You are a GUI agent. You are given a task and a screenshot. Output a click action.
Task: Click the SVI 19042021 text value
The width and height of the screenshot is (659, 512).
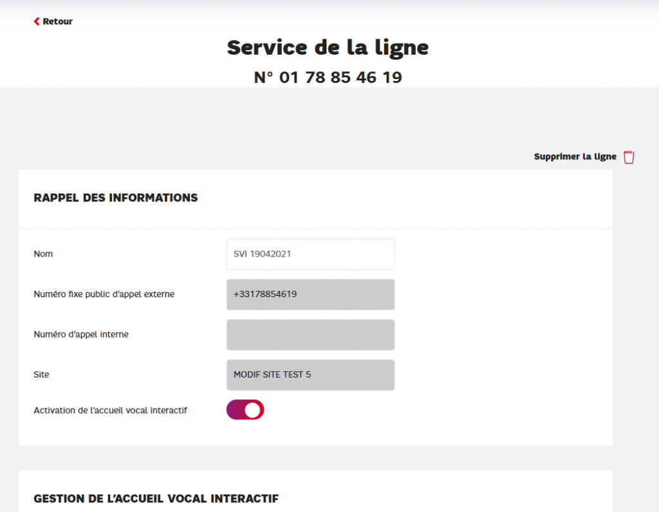[263, 254]
